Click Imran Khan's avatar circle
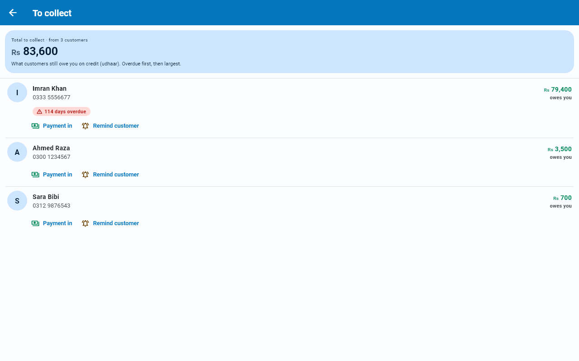Viewport: 579px width, 361px height. pos(17,93)
